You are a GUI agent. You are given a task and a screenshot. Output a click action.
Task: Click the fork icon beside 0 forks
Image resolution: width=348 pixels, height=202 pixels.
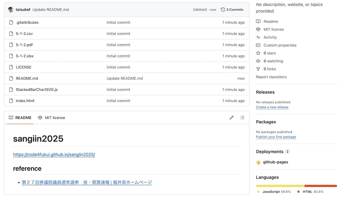[x=258, y=69]
